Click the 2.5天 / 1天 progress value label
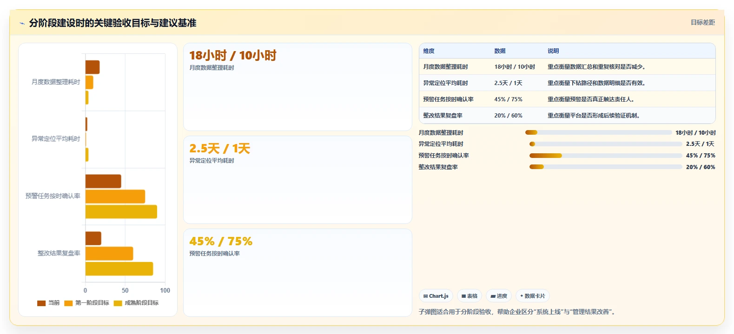The image size is (734, 334). (701, 144)
